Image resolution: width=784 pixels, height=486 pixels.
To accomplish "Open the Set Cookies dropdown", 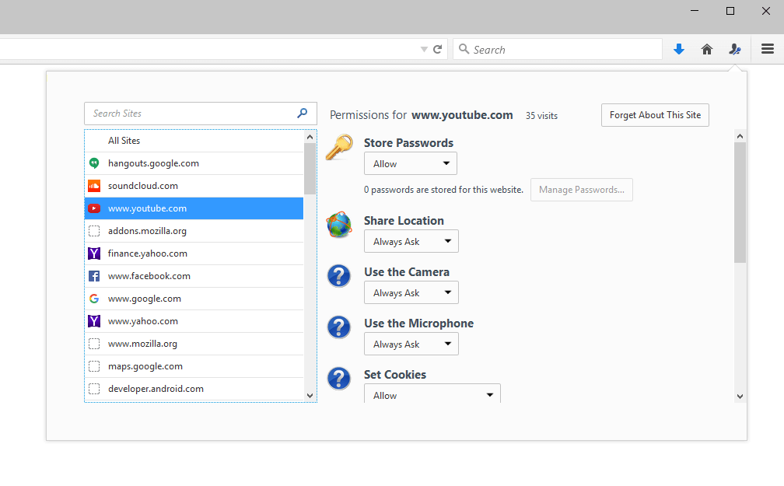I will (432, 393).
